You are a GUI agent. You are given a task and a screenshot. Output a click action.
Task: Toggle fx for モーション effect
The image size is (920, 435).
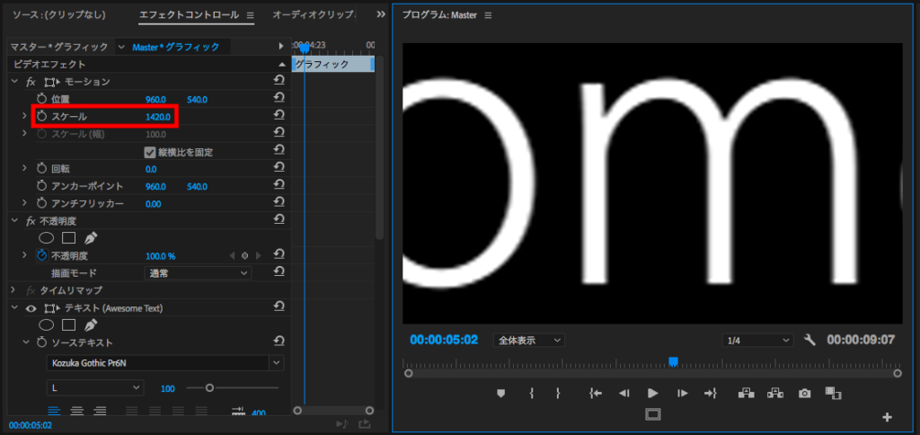(31, 82)
